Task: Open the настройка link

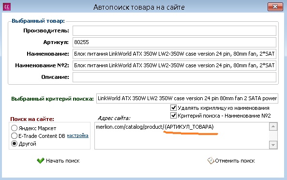Action: coord(77,135)
